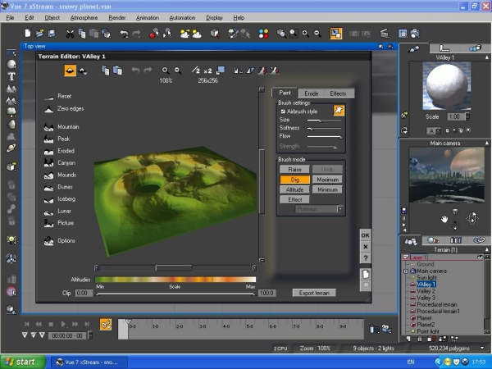The height and width of the screenshot is (369, 492).
Task: Click the timecode stepper arrows
Action: click(x=90, y=335)
